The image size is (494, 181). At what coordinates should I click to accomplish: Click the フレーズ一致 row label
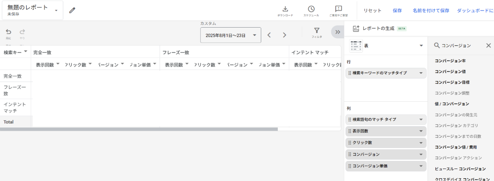click(x=15, y=90)
